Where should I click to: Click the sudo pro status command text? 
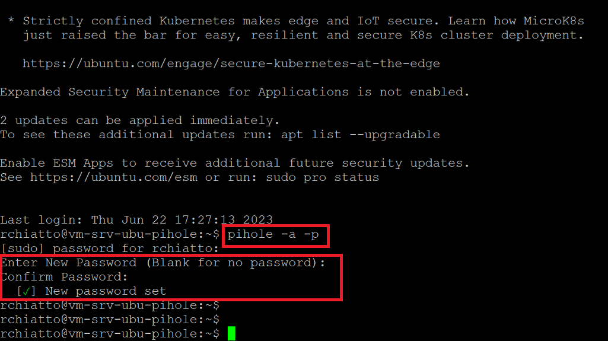[322, 177]
